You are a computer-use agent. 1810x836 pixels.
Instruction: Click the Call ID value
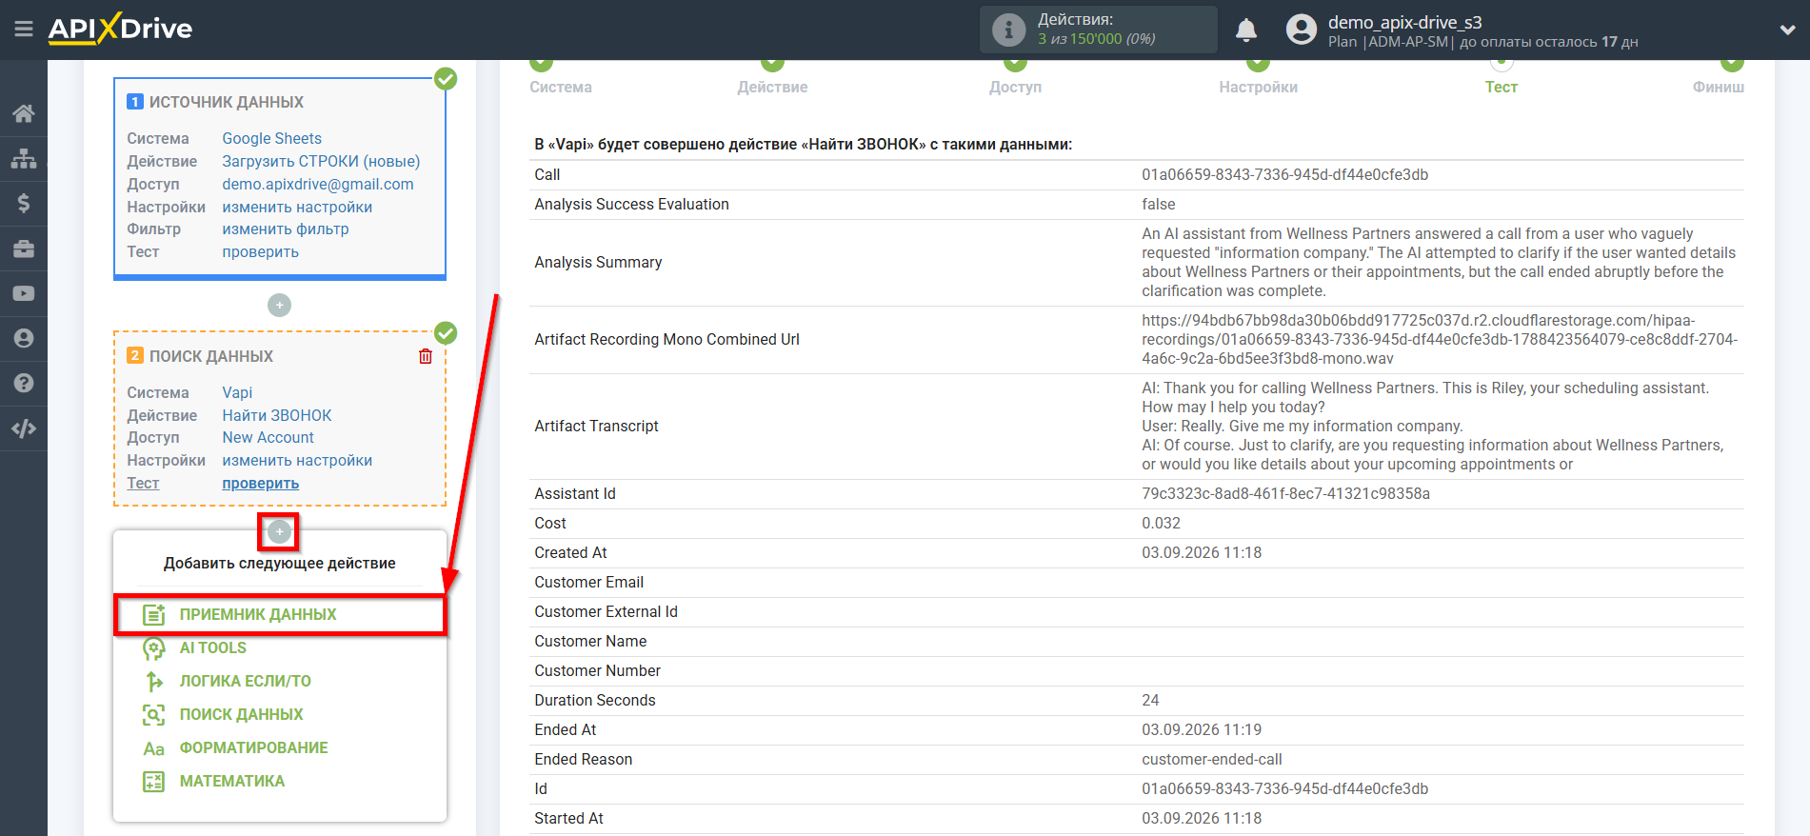coord(1285,175)
